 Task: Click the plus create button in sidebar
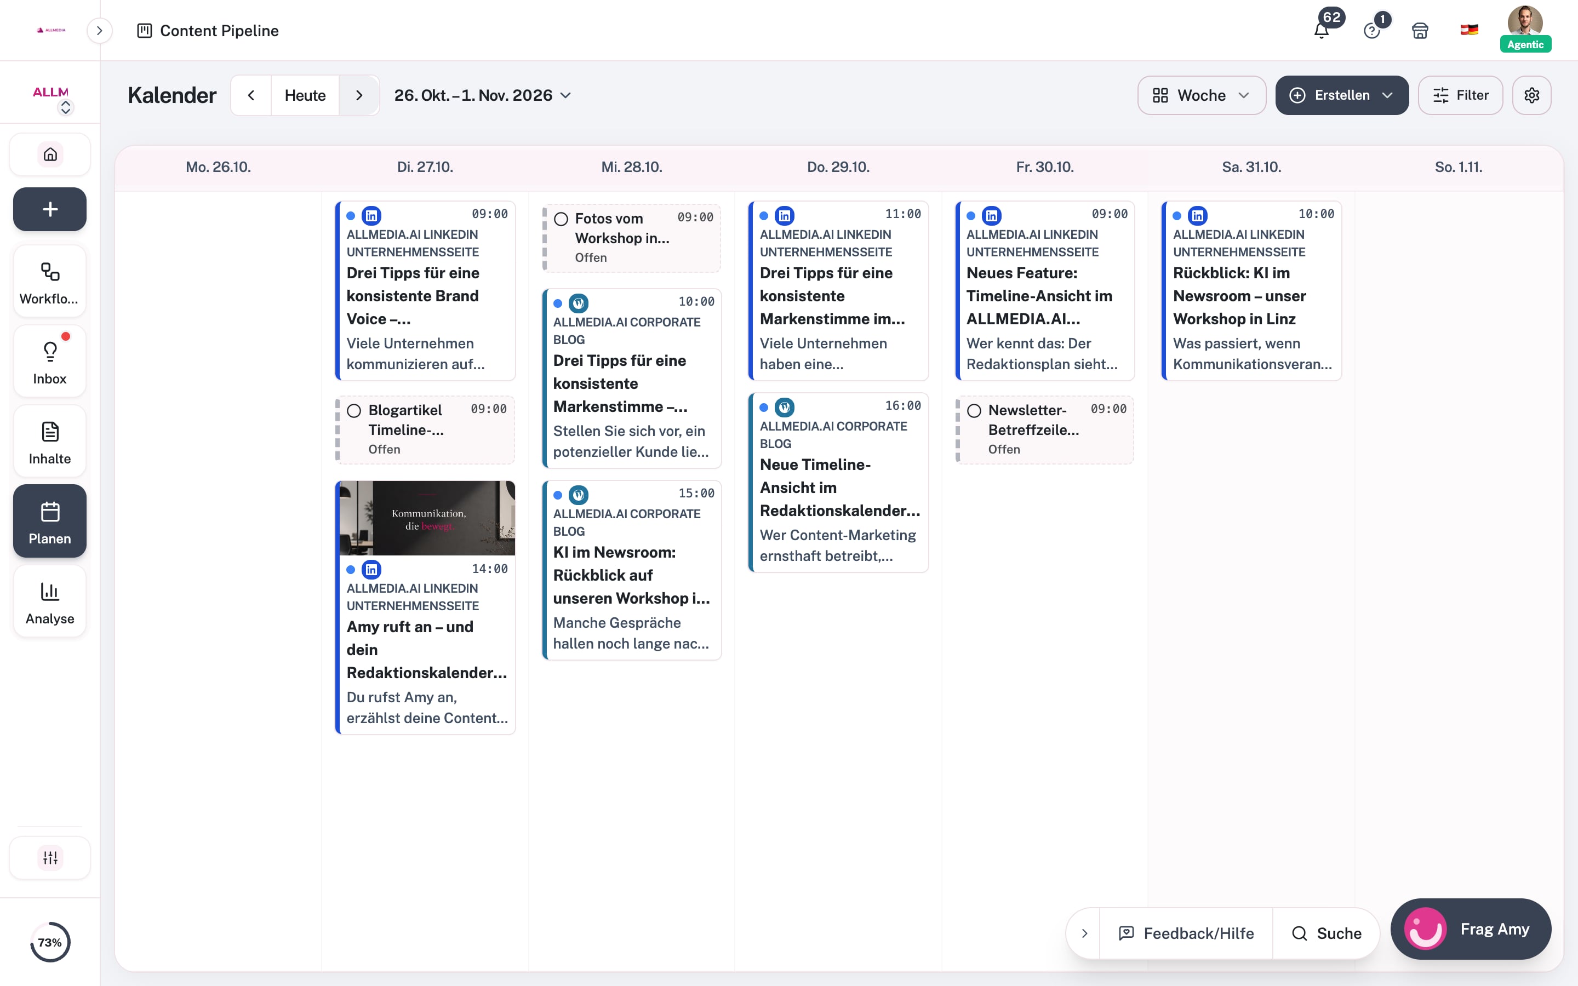[x=50, y=209]
